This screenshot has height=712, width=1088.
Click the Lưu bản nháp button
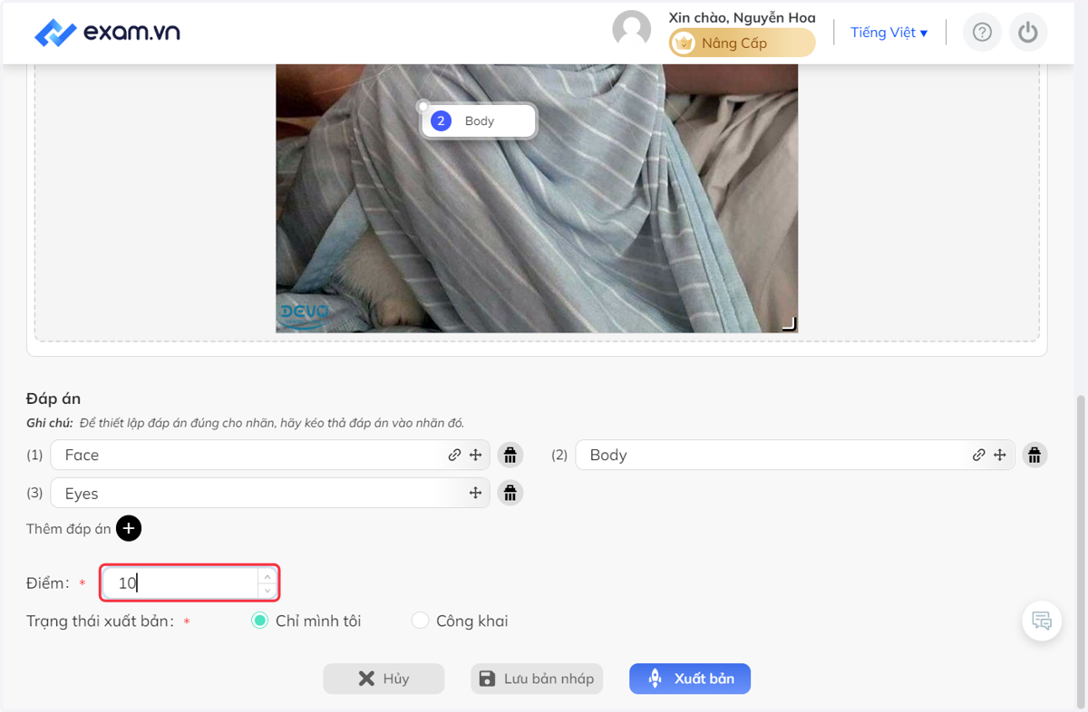tap(537, 678)
